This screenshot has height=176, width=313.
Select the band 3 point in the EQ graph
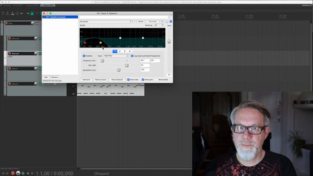(120, 38)
